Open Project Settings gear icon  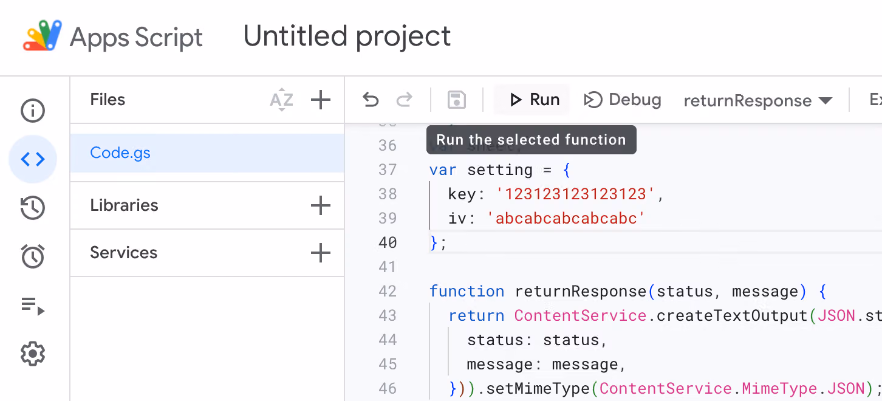coord(33,354)
